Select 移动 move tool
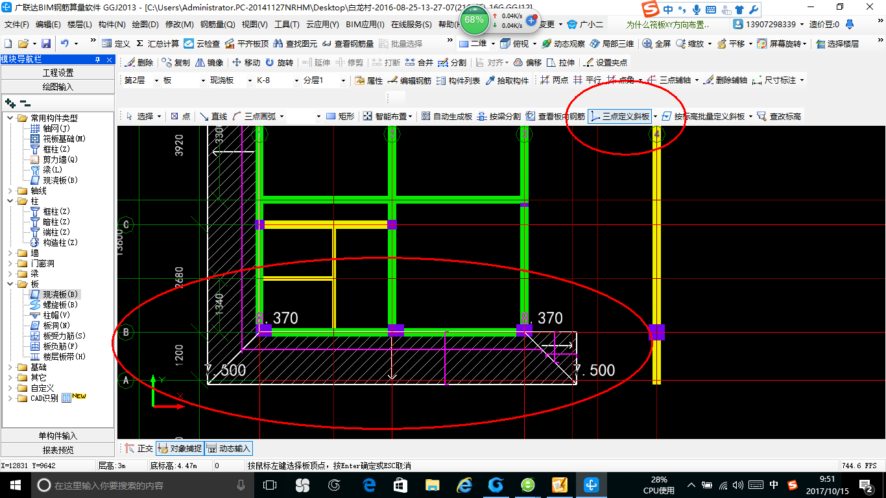Screen dimensions: 886x498 (x=246, y=62)
